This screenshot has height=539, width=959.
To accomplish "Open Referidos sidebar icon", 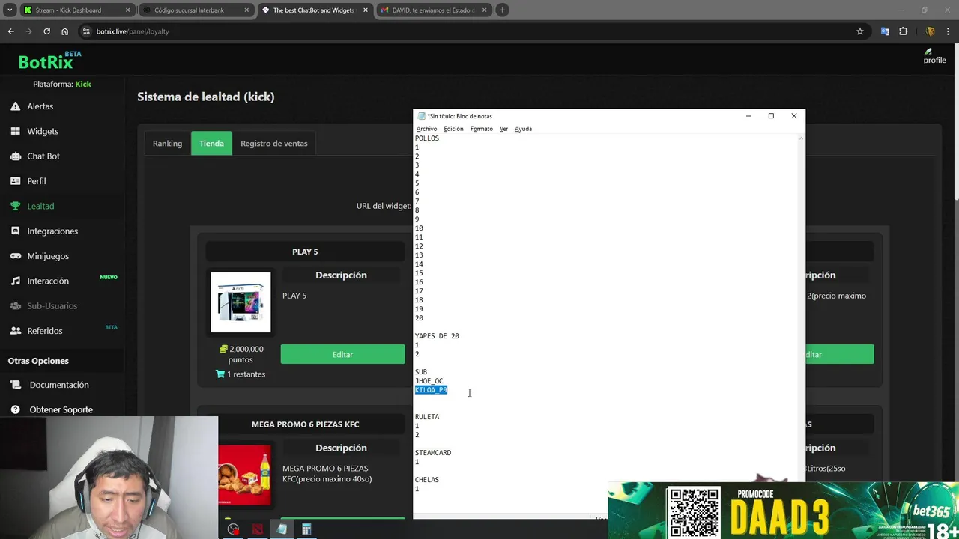I will (x=15, y=331).
